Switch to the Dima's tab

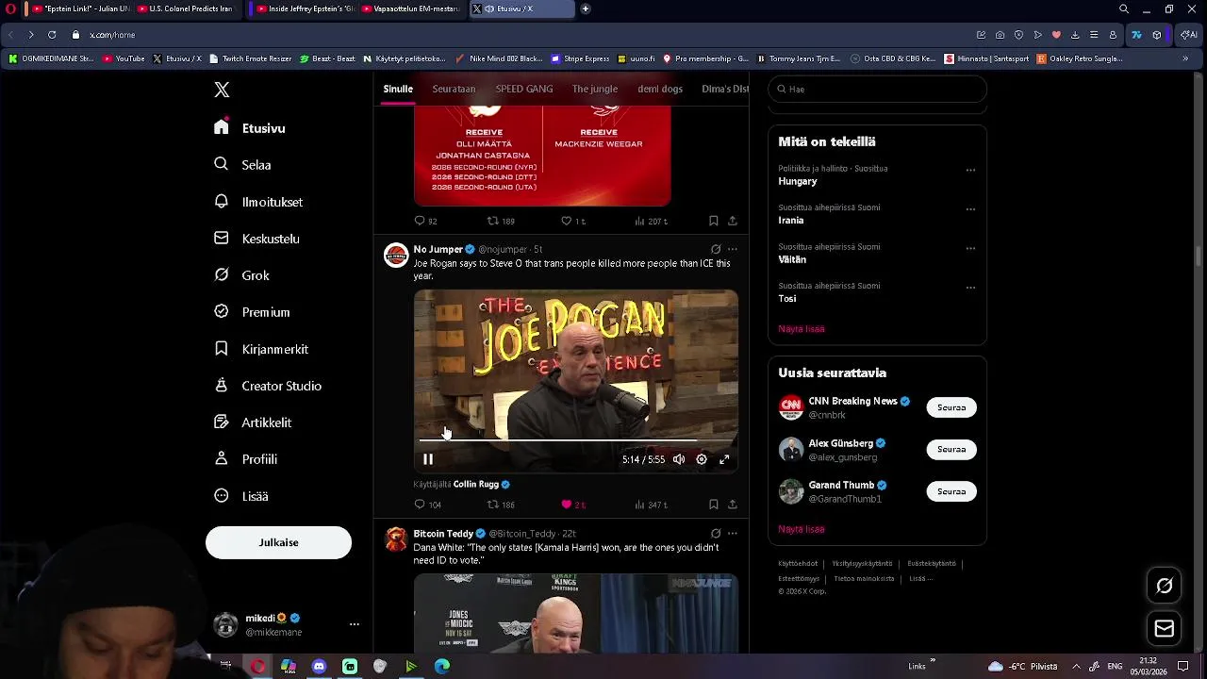tap(725, 89)
